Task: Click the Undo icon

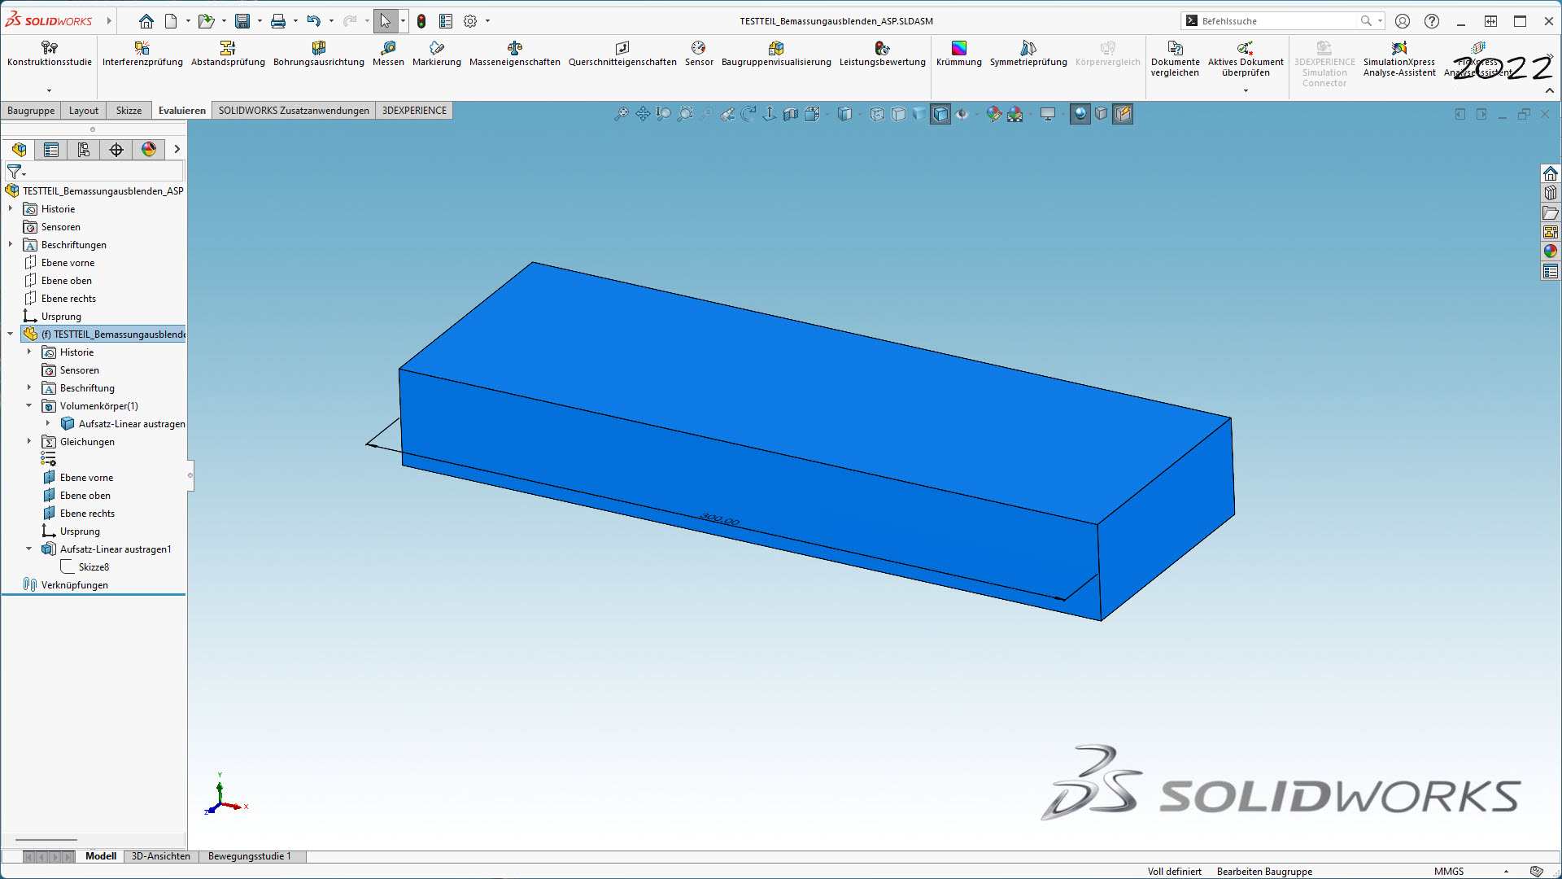Action: coord(314,21)
